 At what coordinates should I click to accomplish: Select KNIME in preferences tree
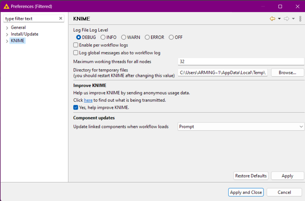point(17,41)
